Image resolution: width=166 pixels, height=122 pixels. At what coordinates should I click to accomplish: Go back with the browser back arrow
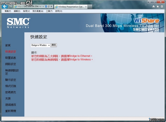(x=5, y=7)
